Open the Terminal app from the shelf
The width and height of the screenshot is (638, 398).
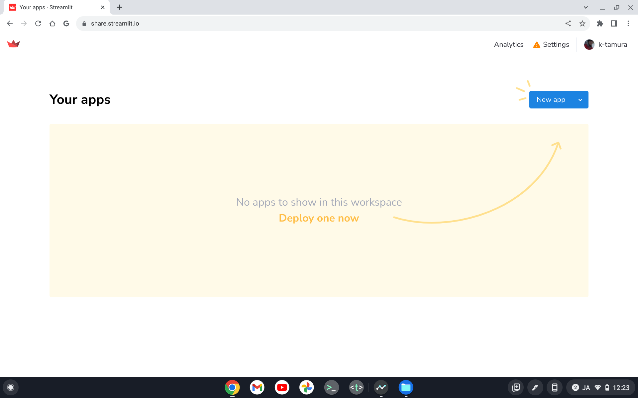(331, 387)
